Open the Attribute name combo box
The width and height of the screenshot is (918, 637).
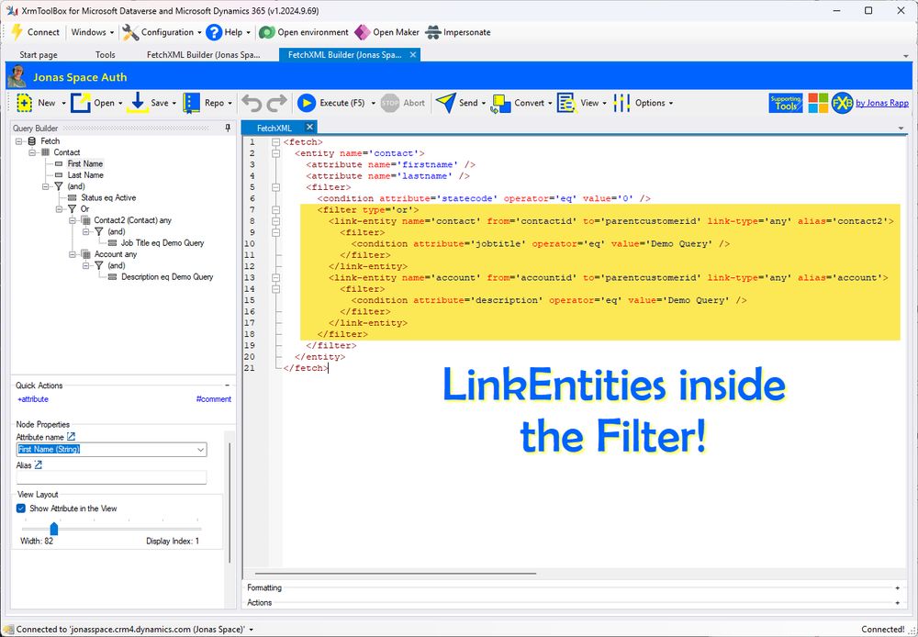click(x=111, y=450)
